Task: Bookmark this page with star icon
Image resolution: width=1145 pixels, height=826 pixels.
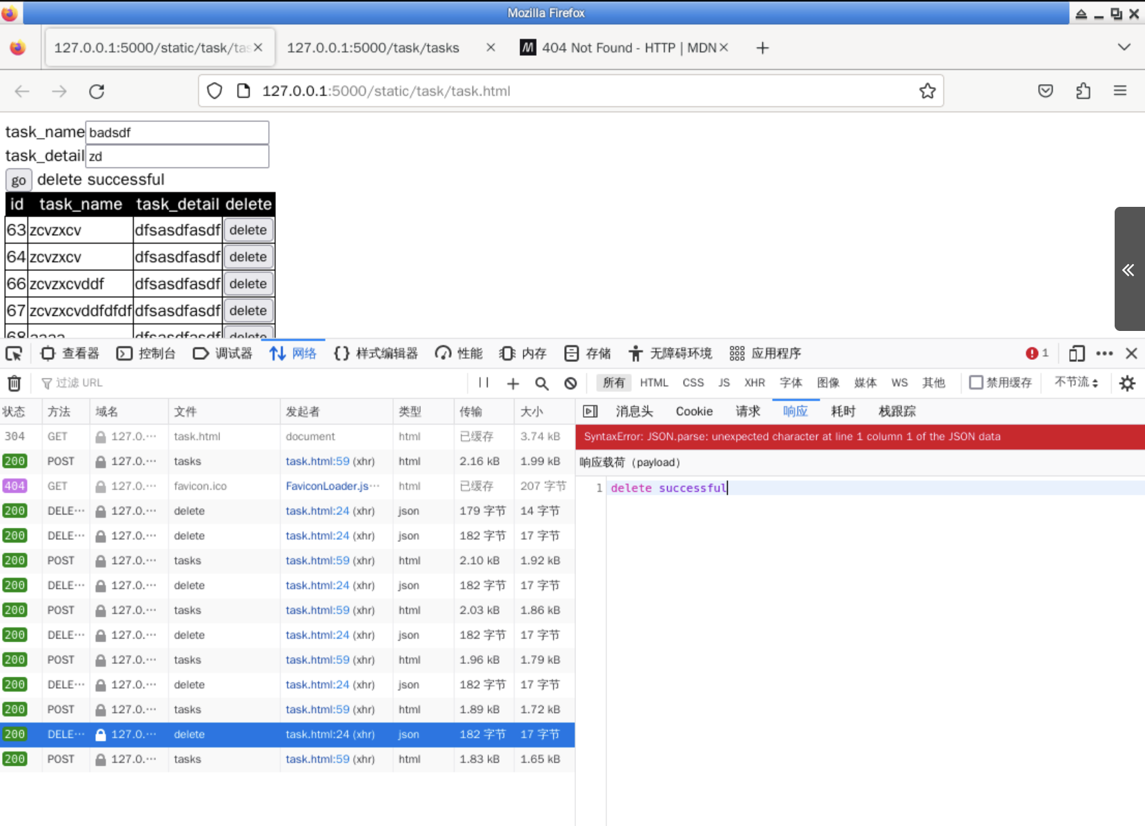Action: [927, 91]
